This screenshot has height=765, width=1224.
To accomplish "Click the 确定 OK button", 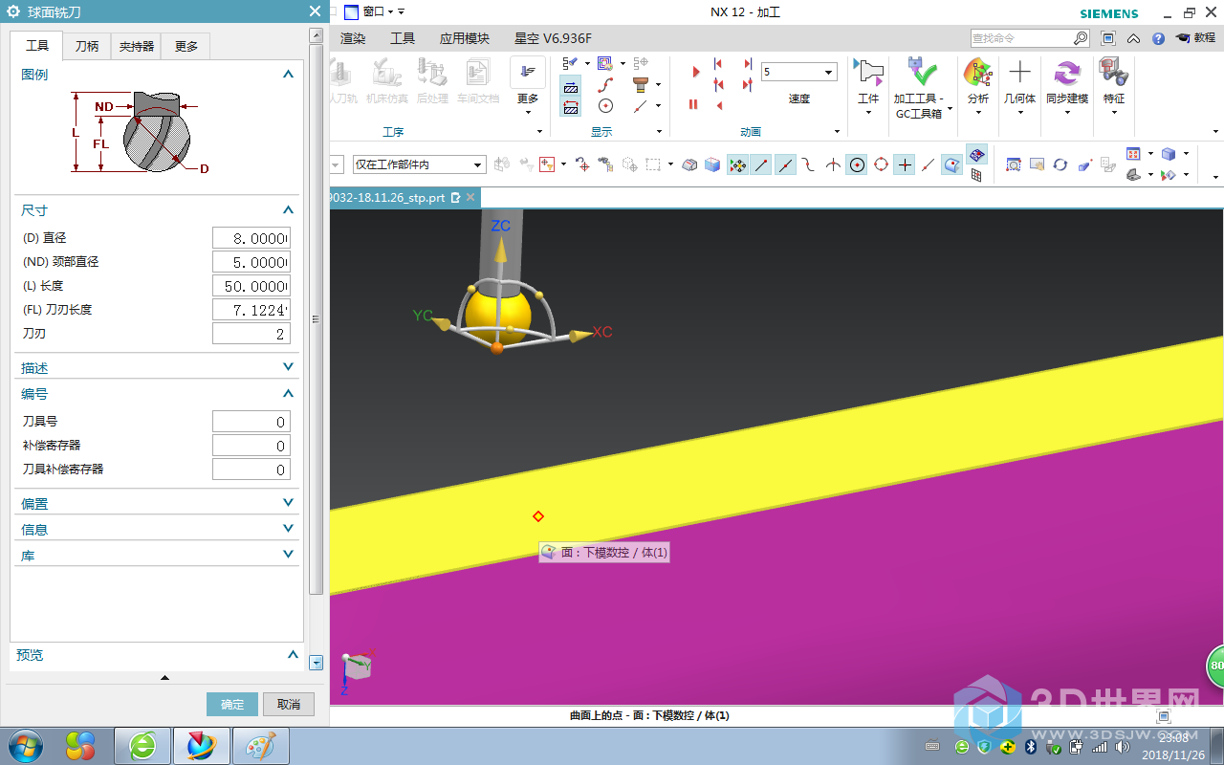I will (x=232, y=704).
